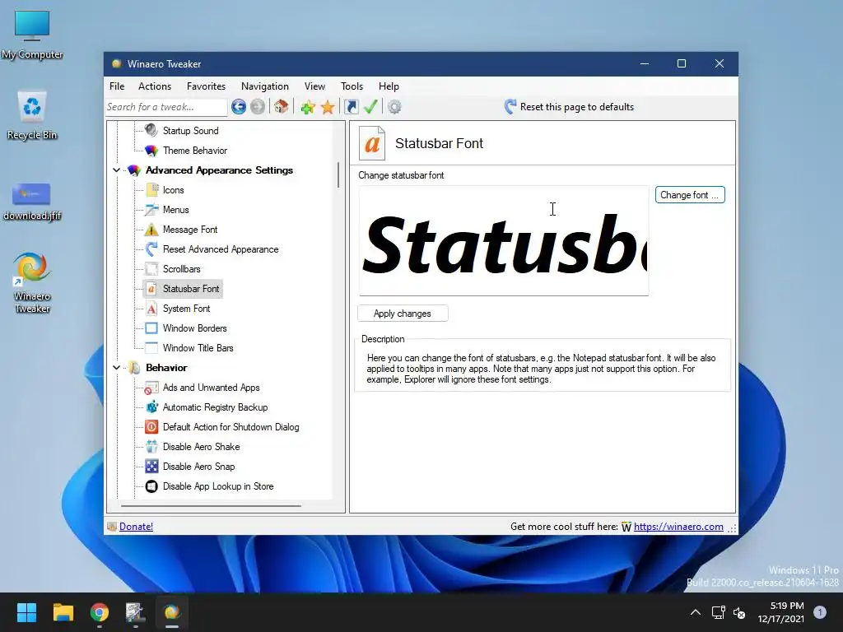The width and height of the screenshot is (843, 632).
Task: Open Google Chrome from taskbar
Action: click(x=100, y=612)
